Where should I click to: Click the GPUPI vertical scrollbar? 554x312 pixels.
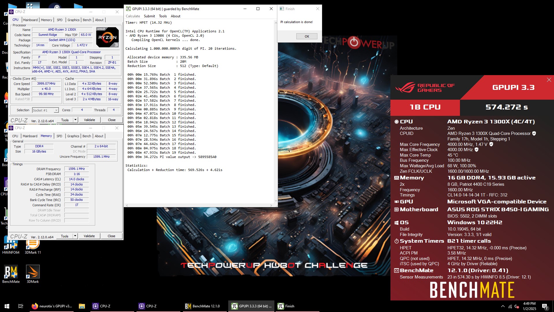(x=276, y=111)
